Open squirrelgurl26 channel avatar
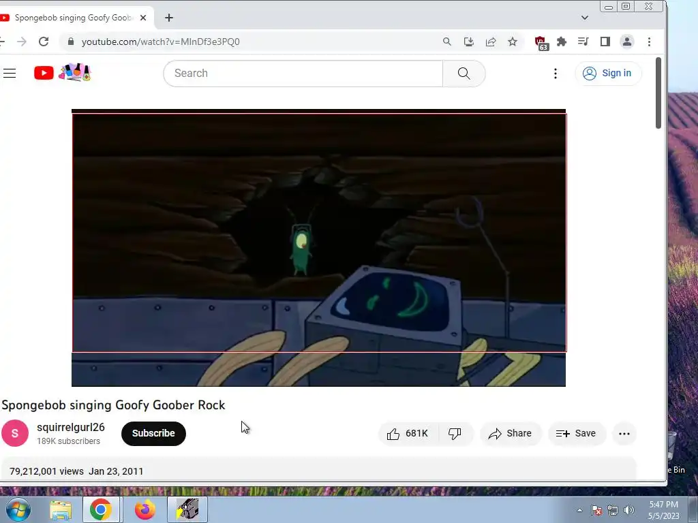 click(15, 433)
